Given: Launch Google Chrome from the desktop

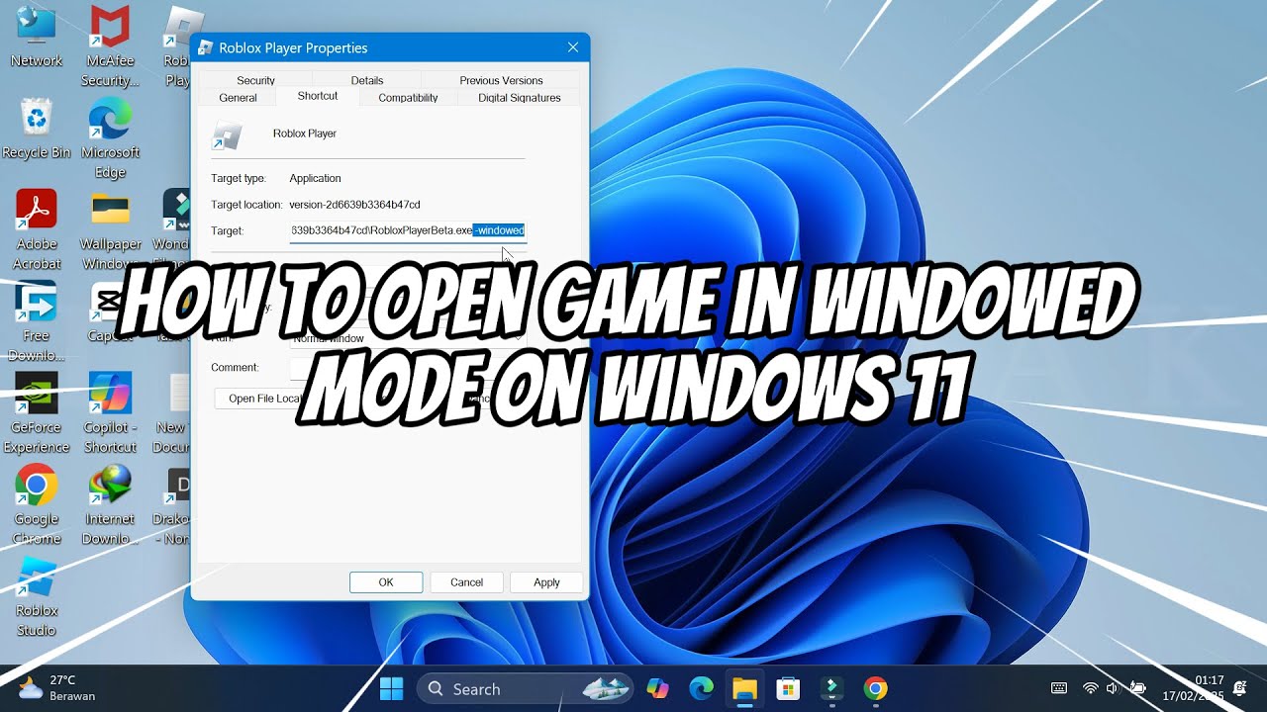Looking at the screenshot, I should point(37,504).
